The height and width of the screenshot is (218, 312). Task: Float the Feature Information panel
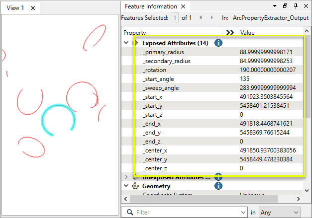click(285, 6)
